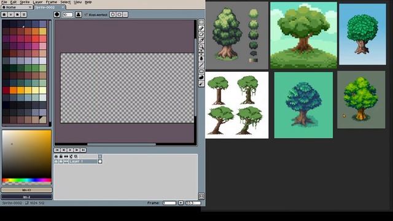Open the Select menu
Viewport: 393px width, 221px height.
point(66,2)
